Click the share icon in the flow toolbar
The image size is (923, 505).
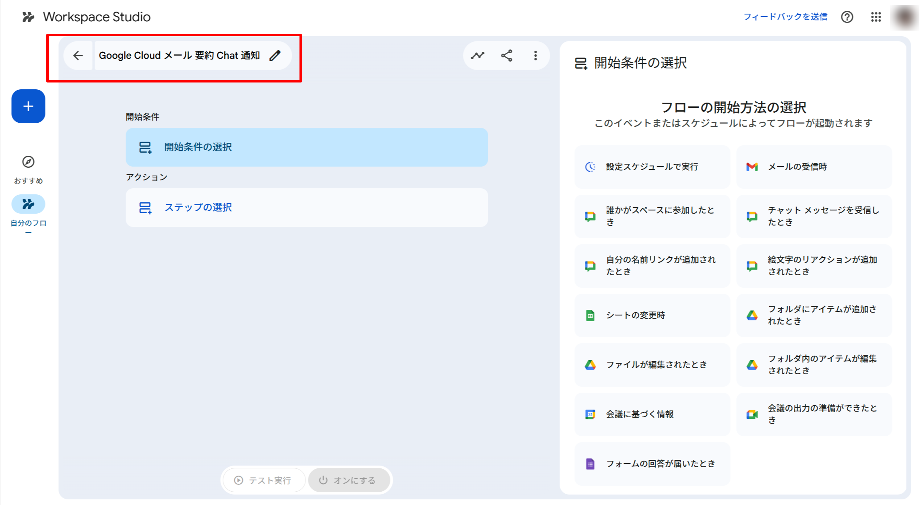[x=507, y=56]
